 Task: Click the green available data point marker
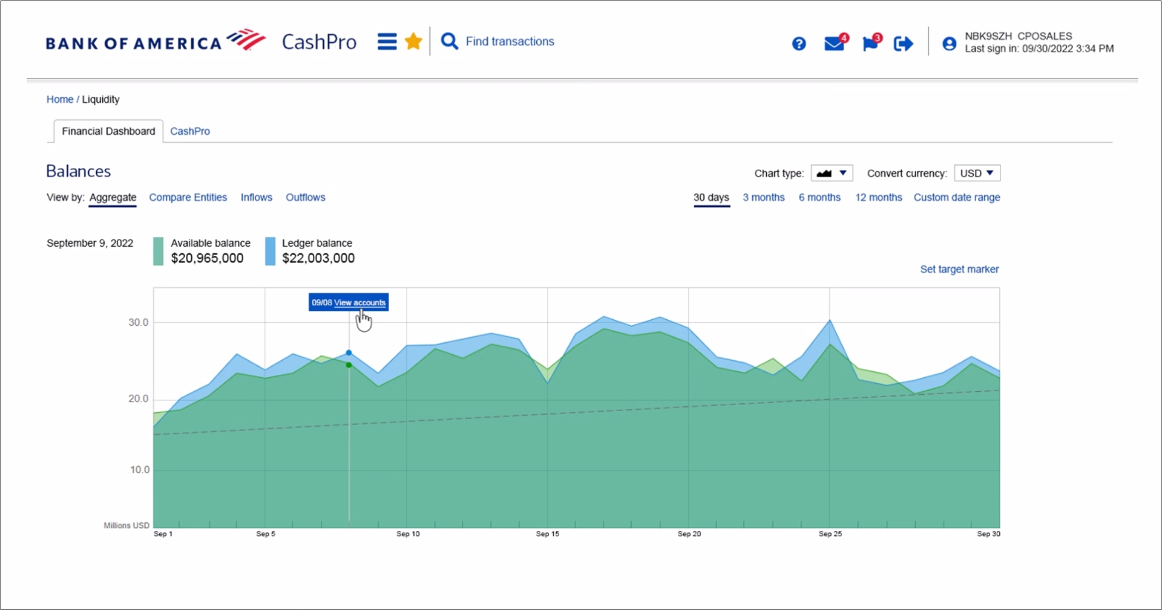coord(349,365)
